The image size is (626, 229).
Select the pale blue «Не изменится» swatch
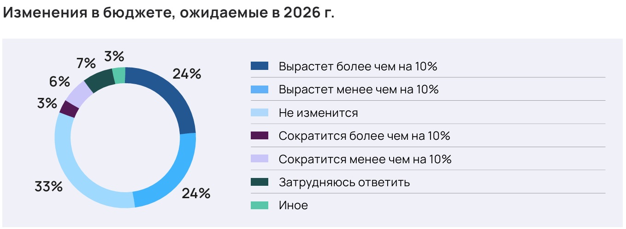coord(260,113)
